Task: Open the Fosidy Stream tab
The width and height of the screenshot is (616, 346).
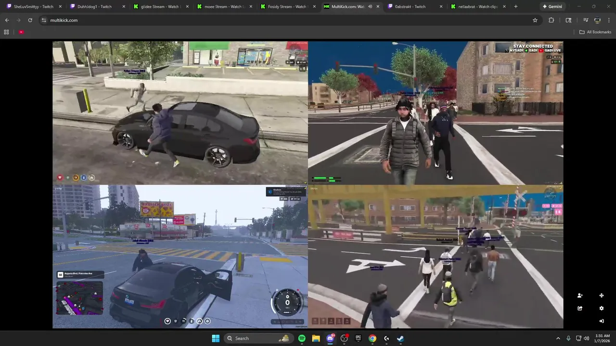Action: pyautogui.click(x=285, y=7)
